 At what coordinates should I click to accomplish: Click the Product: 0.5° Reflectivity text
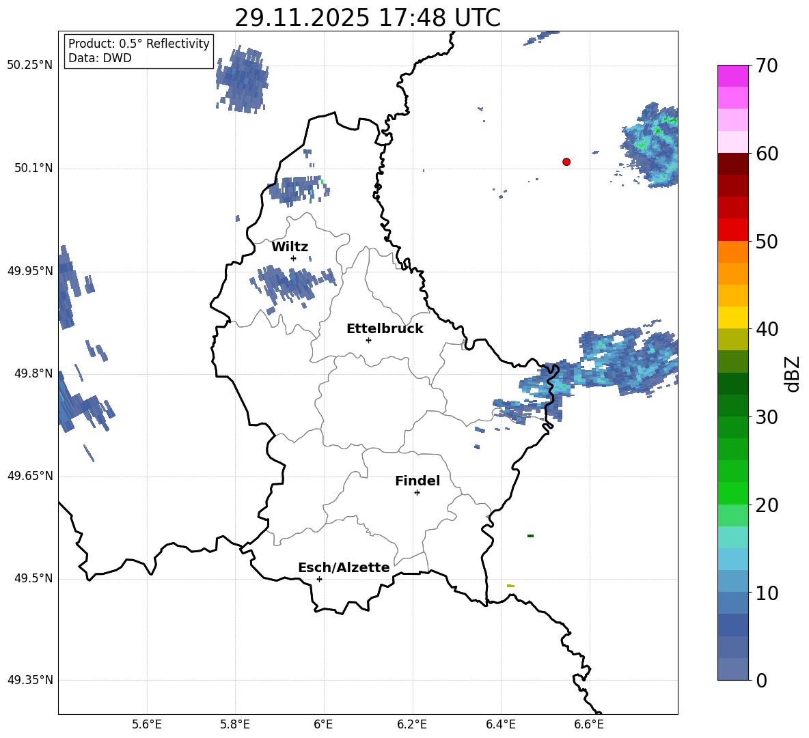click(139, 44)
